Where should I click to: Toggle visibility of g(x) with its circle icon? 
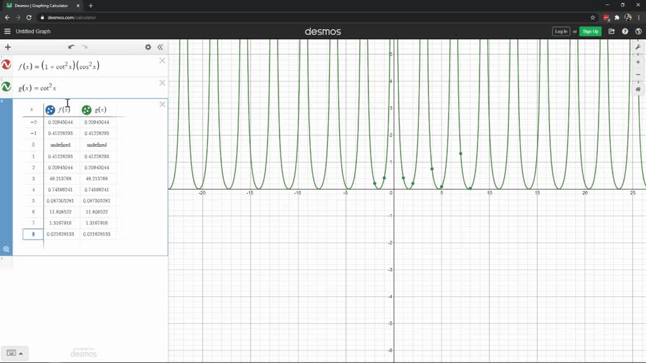tap(7, 86)
